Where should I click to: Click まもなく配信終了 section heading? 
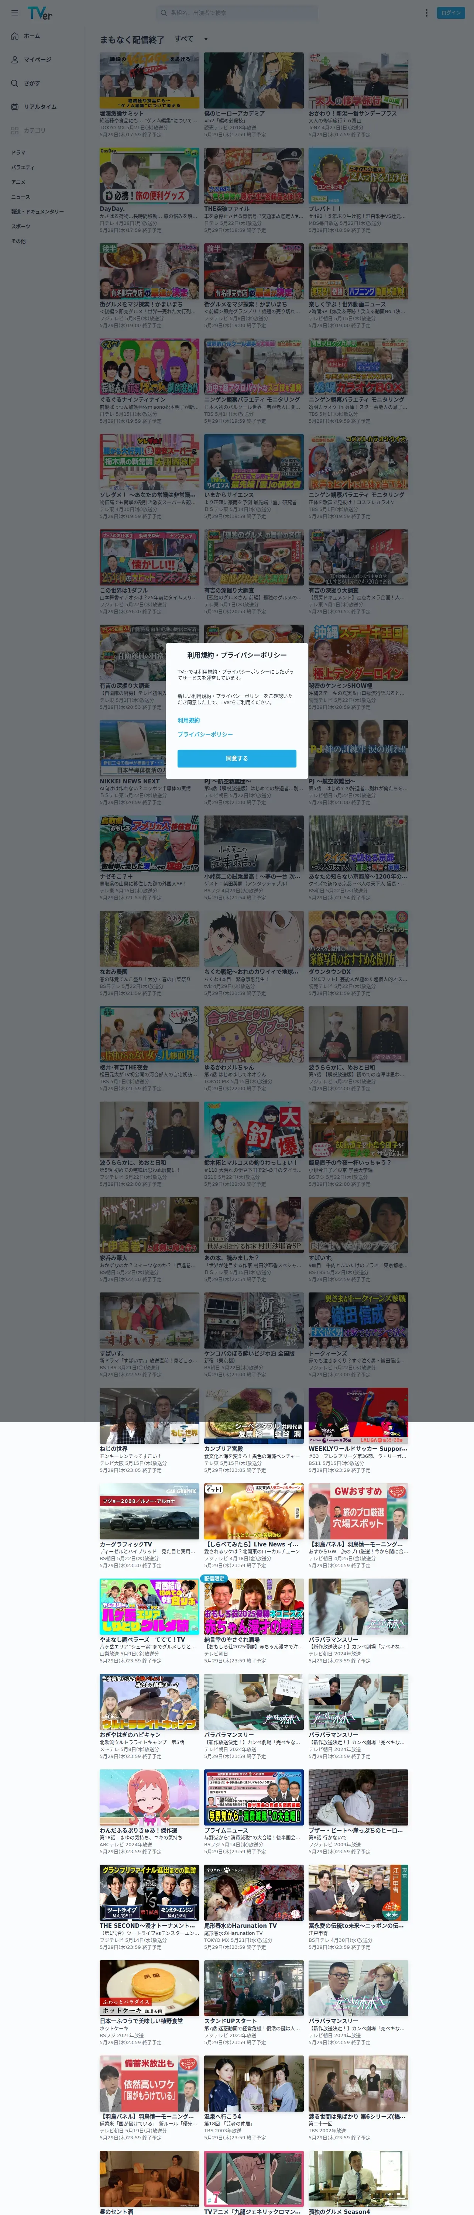point(132,40)
